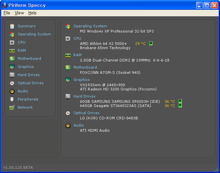Click ATI Radeon HD 3200 Graphics text
Screen dimensions: 220x173
click(x=118, y=89)
